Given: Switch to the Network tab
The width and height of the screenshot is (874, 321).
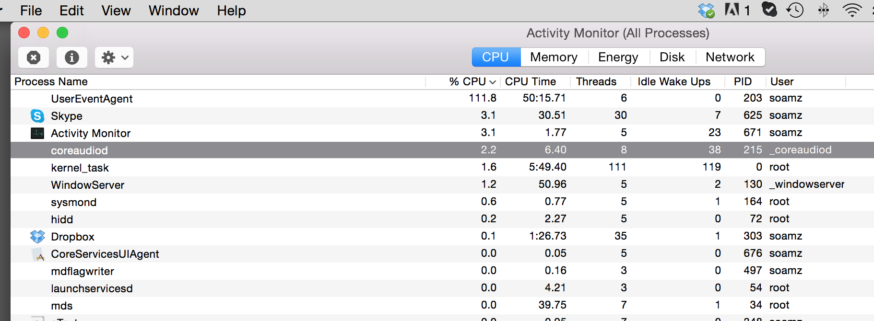Looking at the screenshot, I should point(730,57).
